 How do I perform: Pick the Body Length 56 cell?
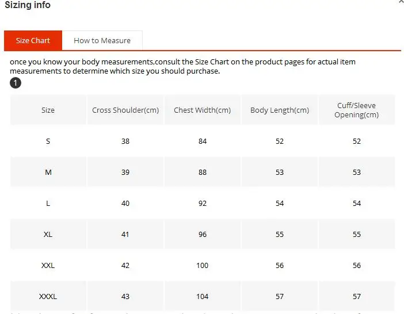(280, 265)
